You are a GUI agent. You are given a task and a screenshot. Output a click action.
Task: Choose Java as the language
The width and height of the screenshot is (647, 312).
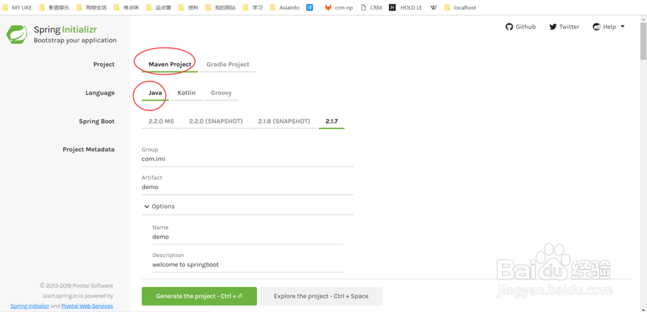pyautogui.click(x=155, y=93)
